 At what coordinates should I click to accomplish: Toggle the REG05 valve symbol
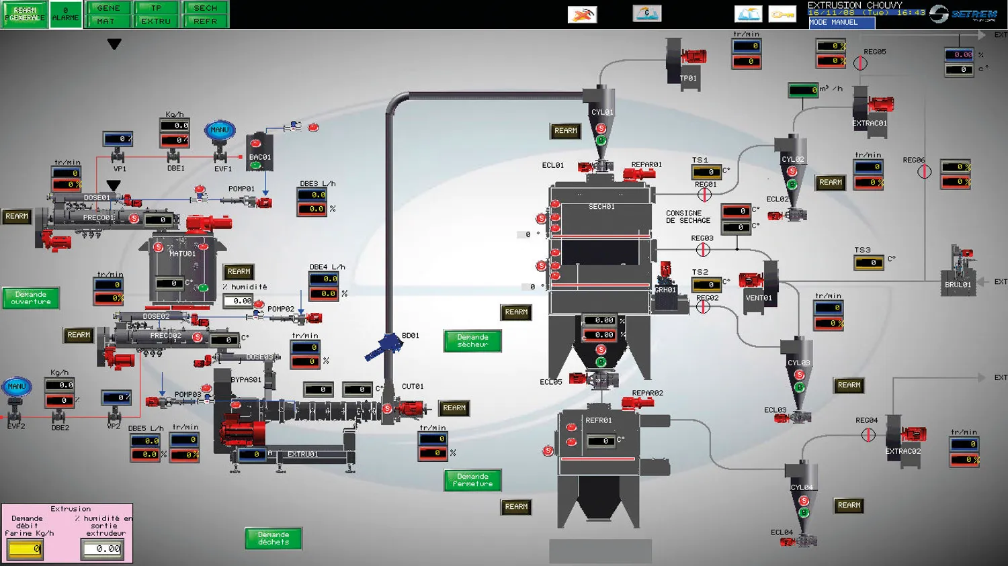pos(860,63)
